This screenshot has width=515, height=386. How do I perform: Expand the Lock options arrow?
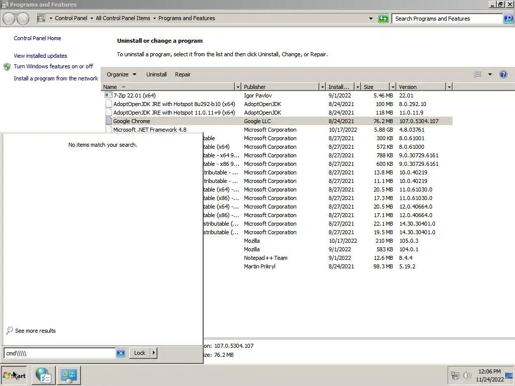(x=154, y=353)
